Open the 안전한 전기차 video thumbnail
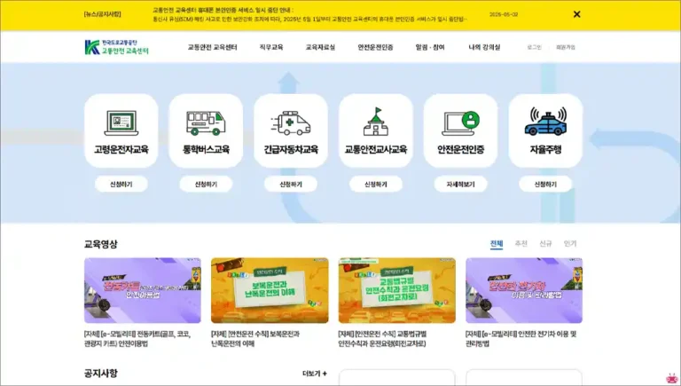681x386 pixels. pos(524,290)
